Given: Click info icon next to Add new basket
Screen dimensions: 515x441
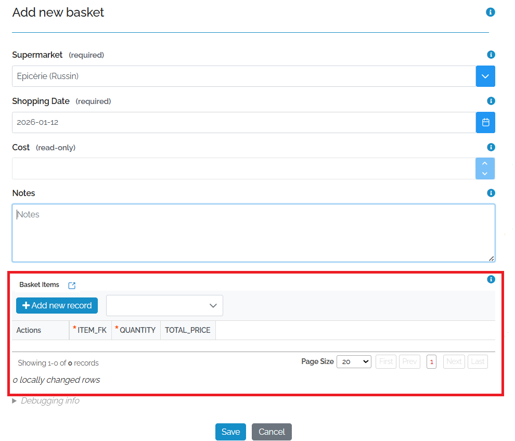Looking at the screenshot, I should (490, 12).
